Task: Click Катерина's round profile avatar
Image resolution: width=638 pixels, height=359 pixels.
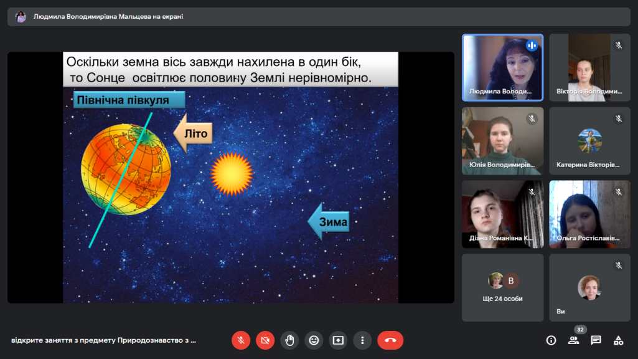Action: 589,141
